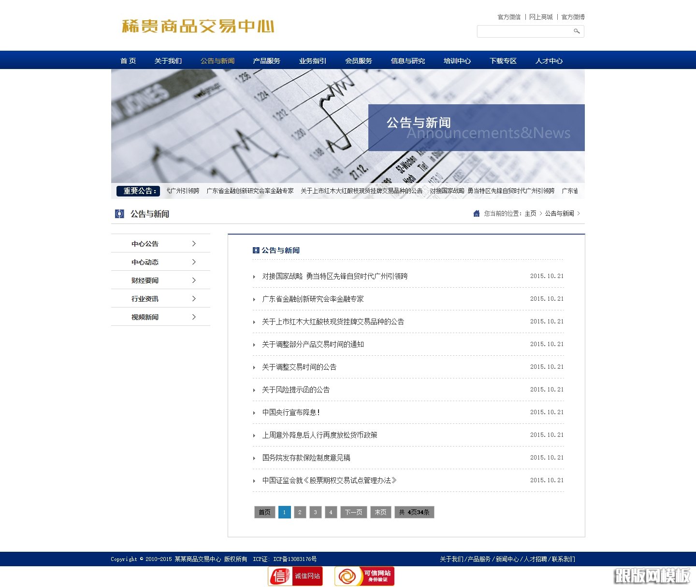Open the 产品服务 menu item
The width and height of the screenshot is (696, 587).
(x=267, y=60)
